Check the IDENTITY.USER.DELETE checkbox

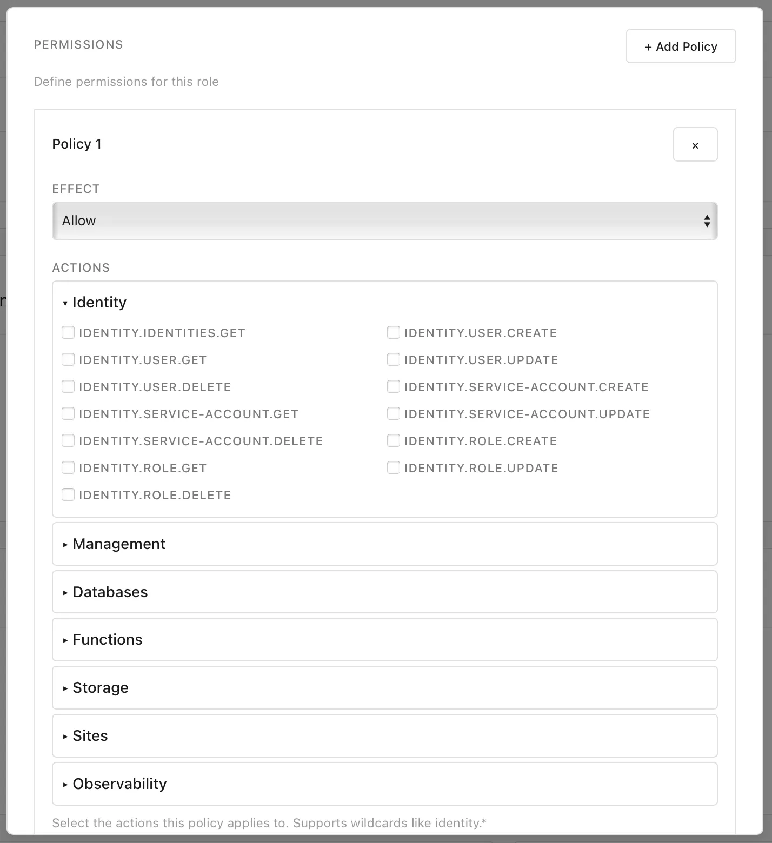[x=68, y=386]
